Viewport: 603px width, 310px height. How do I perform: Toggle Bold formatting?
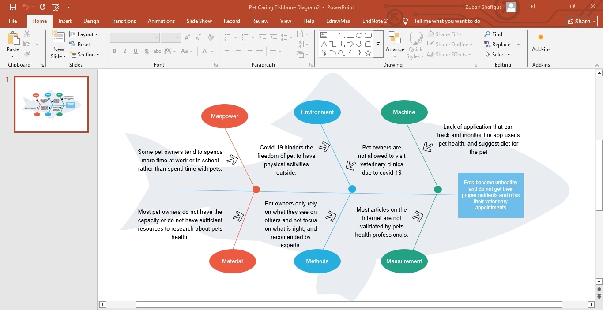(x=114, y=52)
